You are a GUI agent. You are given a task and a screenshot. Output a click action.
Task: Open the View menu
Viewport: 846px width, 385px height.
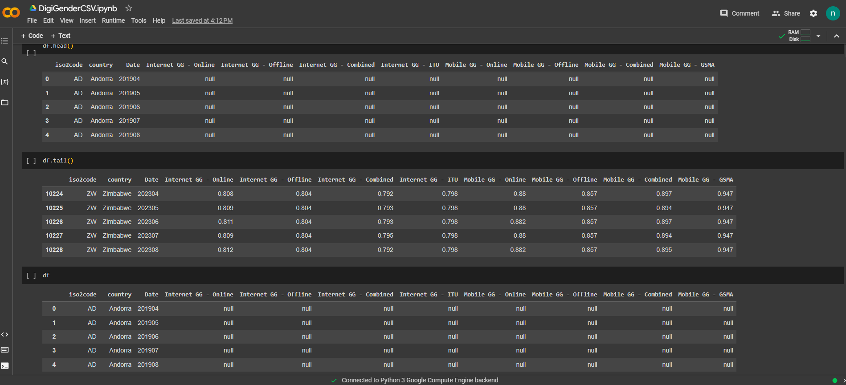click(67, 20)
